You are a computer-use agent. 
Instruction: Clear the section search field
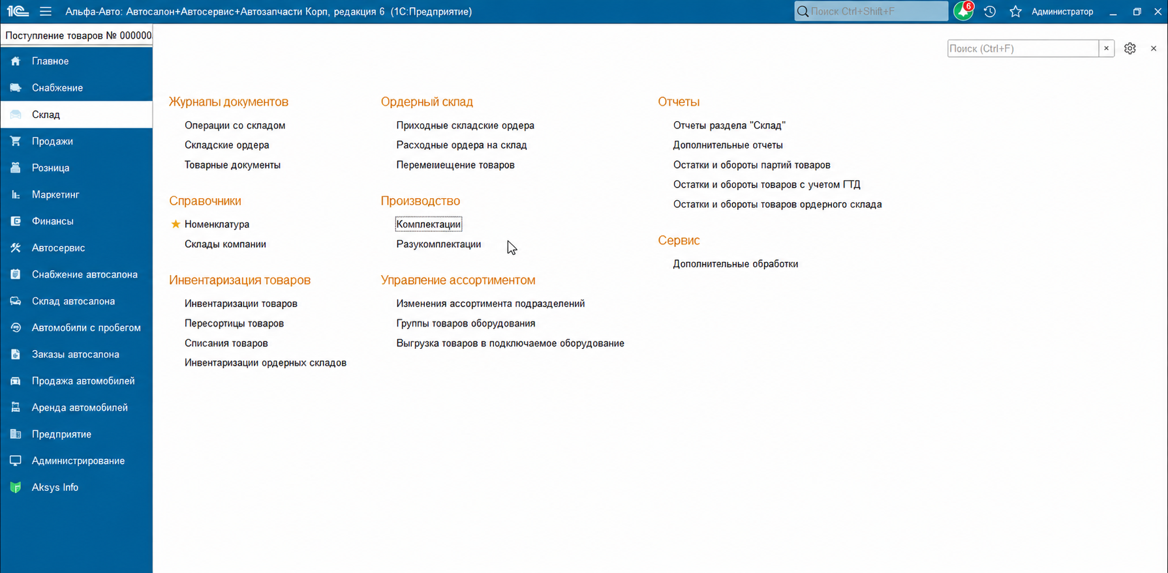coord(1106,48)
